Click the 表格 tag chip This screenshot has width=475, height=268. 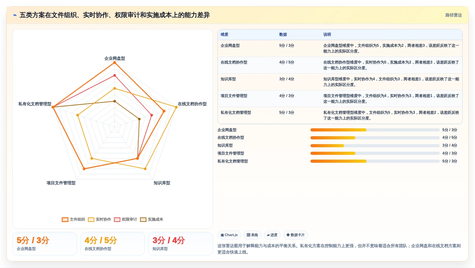pyautogui.click(x=252, y=235)
